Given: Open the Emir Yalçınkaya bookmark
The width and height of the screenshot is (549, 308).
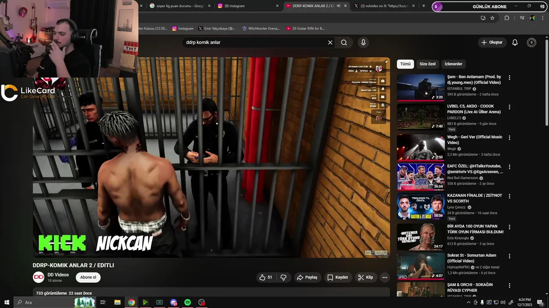Looking at the screenshot, I should (217, 29).
